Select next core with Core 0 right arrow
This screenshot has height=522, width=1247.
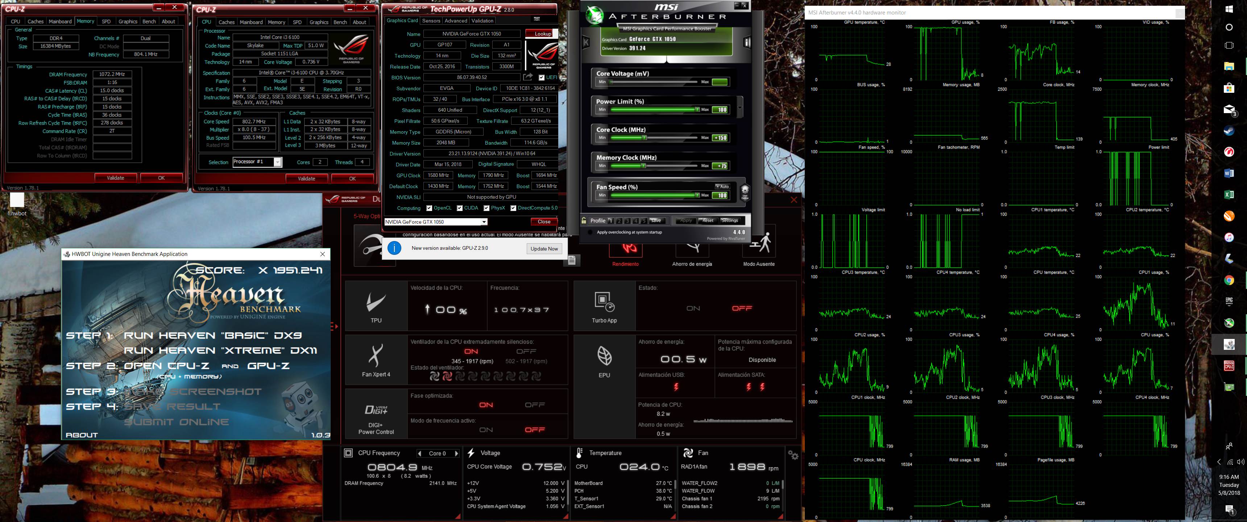[x=456, y=454]
